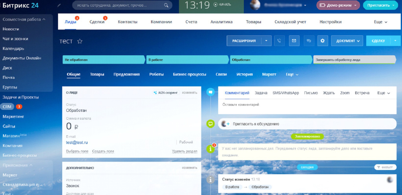This screenshot has height=195, width=402.
Task: Click the play icon next to НАЧАТЬ
Action: click(216, 4)
